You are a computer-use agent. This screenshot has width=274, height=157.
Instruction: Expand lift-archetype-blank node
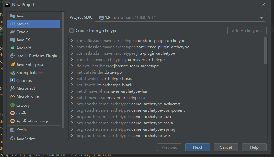pyautogui.click(x=72, y=85)
